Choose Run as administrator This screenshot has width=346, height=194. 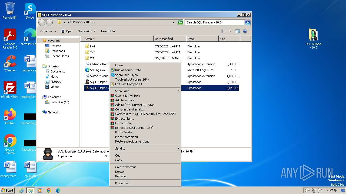[145, 70]
